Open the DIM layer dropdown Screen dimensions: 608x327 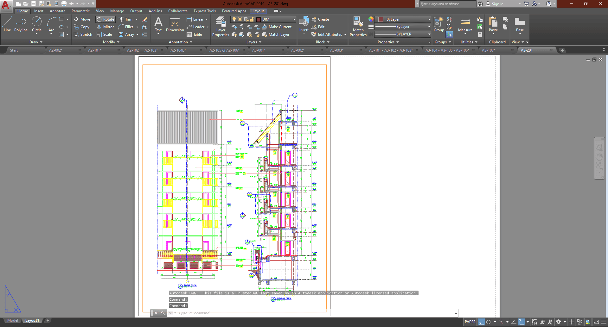click(276, 19)
